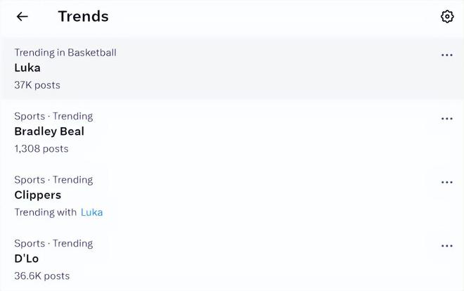View the Clippers trending topic
This screenshot has width=464, height=291.
click(x=38, y=195)
